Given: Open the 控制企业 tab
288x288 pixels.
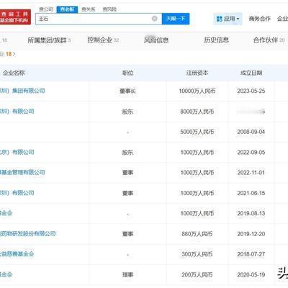Looking at the screenshot, I should click(103, 40).
